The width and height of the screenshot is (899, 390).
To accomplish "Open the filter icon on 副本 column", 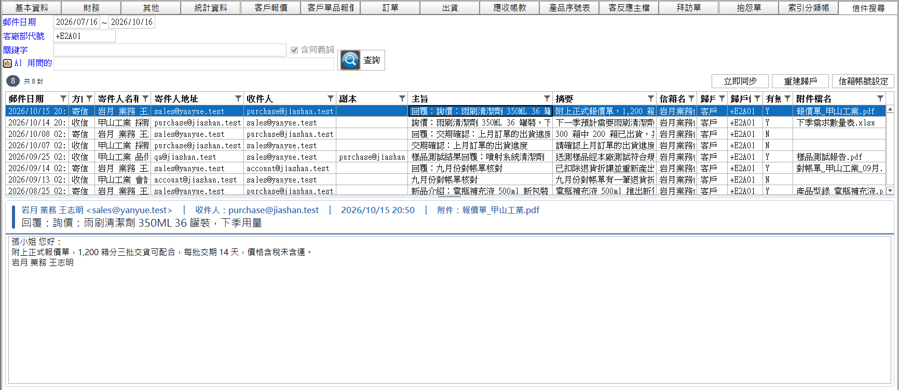I will pos(402,99).
